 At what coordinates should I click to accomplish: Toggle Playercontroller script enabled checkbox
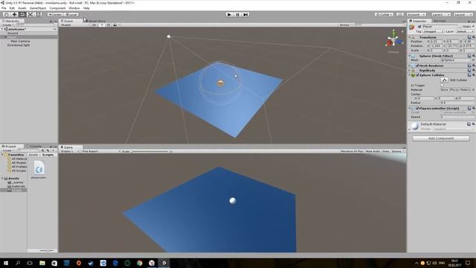click(x=417, y=108)
